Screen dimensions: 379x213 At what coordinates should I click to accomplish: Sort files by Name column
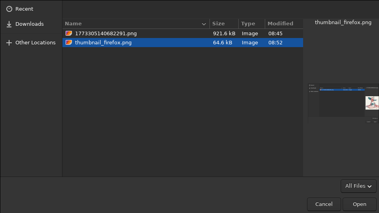click(136, 24)
